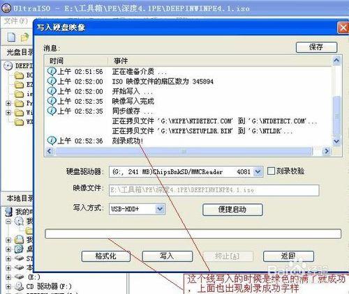Click the 映像文件 path field
The height and width of the screenshot is (294, 349).
pyautogui.click(x=214, y=190)
